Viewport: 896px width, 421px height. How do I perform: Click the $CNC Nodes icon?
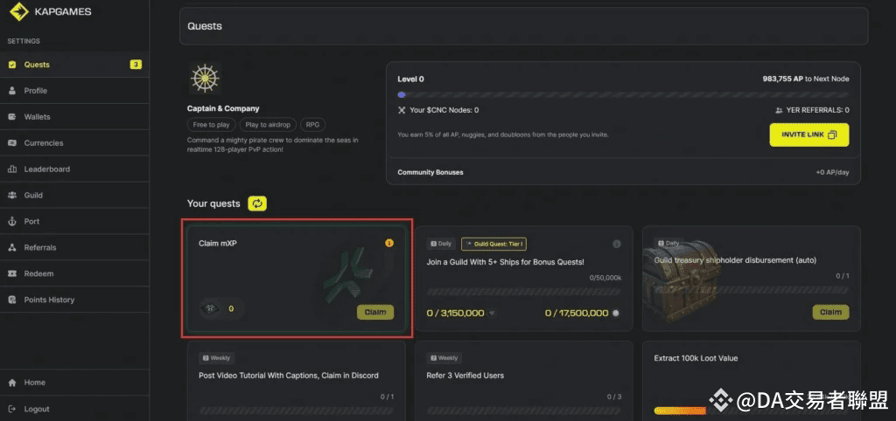point(402,110)
